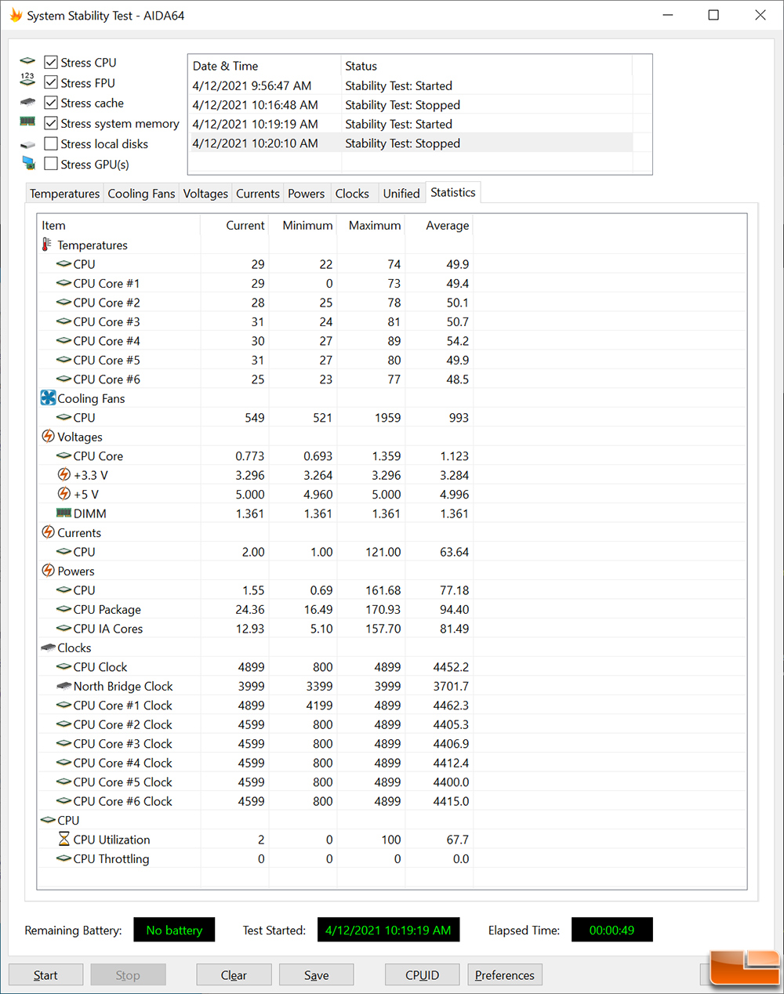Switch to the Temperatures tab
784x994 pixels.
click(x=64, y=194)
